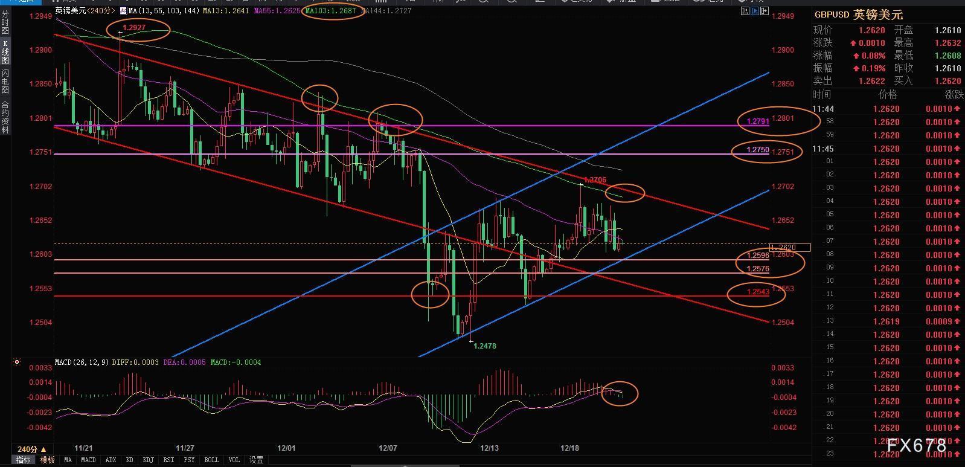The height and width of the screenshot is (467, 965).
Task: Click the highlighted middle chart layout icon
Action: pyautogui.click(x=754, y=11)
